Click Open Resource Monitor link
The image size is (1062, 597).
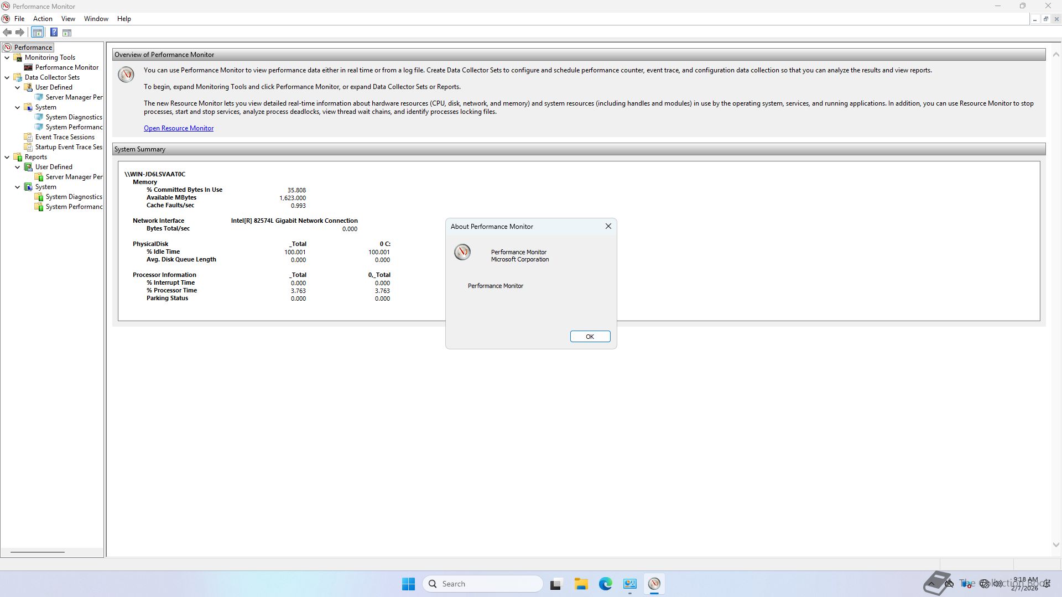[x=178, y=128]
